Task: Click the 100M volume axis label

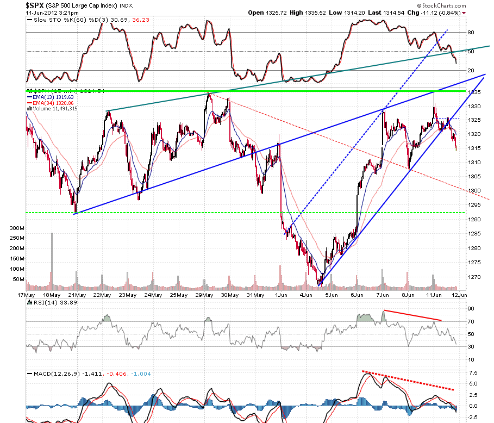Action: click(x=17, y=269)
